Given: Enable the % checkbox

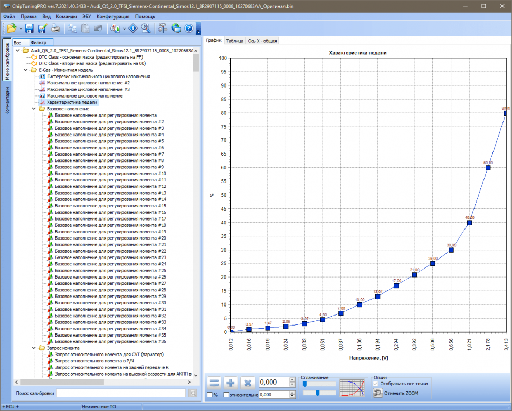Looking at the screenshot, I should 210,395.
